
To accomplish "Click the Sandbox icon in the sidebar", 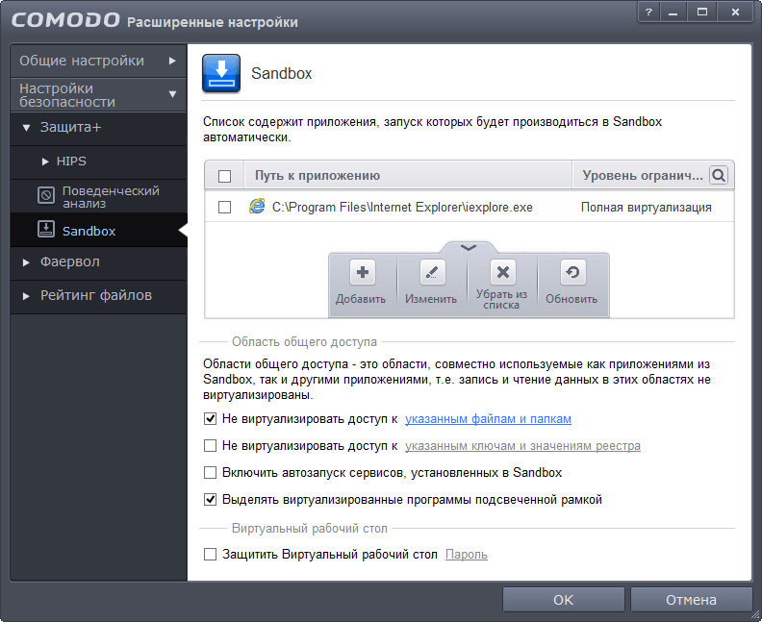I will point(46,229).
